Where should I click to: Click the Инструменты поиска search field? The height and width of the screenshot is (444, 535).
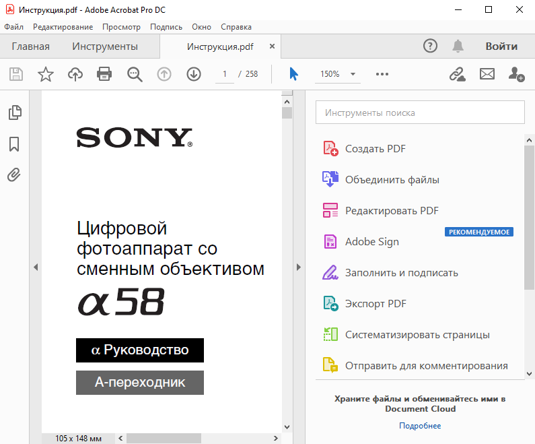(420, 113)
